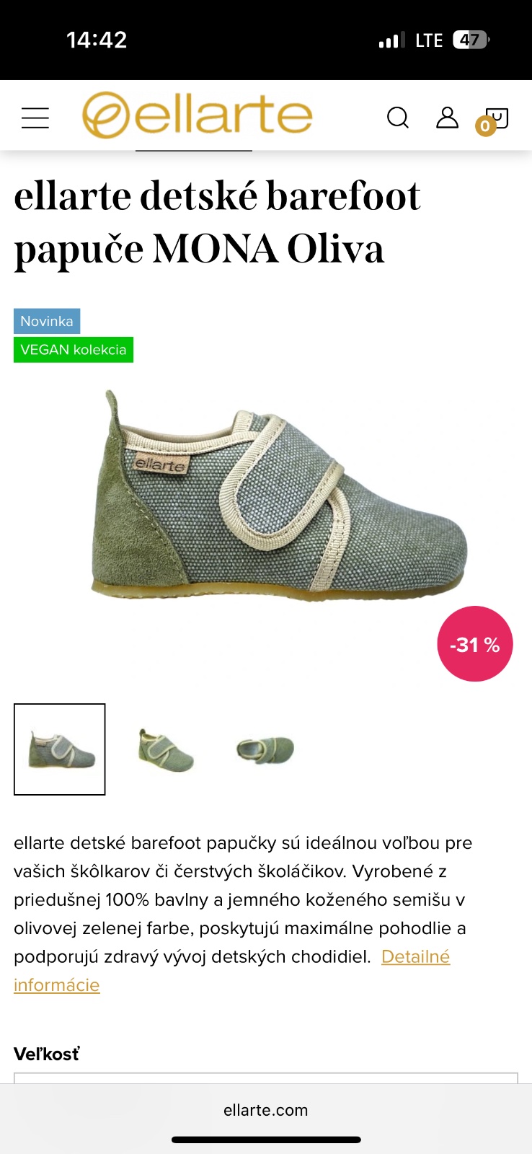Tap the ellarte logo
The height and width of the screenshot is (1154, 532).
click(197, 115)
